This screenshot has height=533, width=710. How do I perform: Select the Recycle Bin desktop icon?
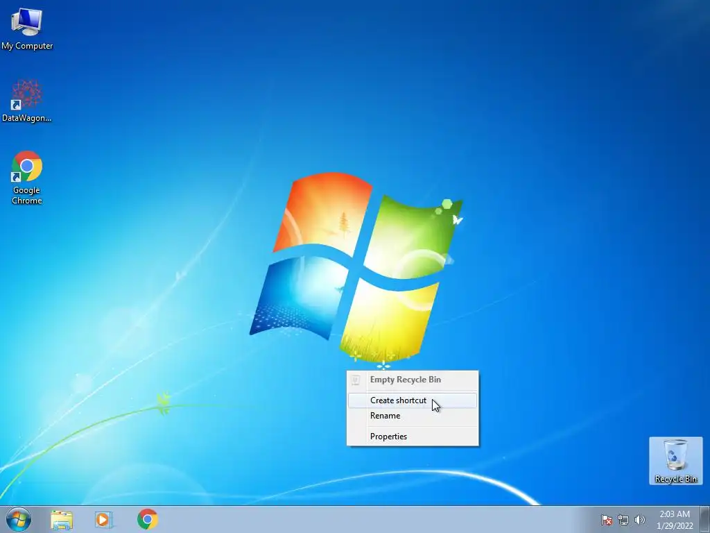pos(675,461)
